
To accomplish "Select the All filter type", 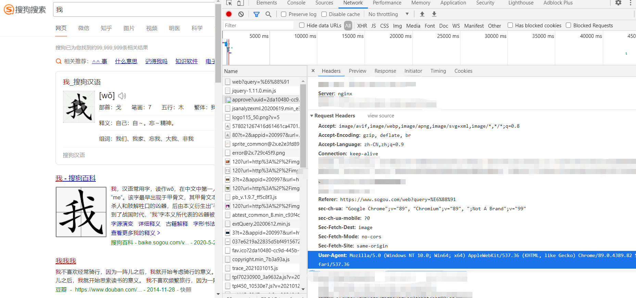I will [348, 26].
